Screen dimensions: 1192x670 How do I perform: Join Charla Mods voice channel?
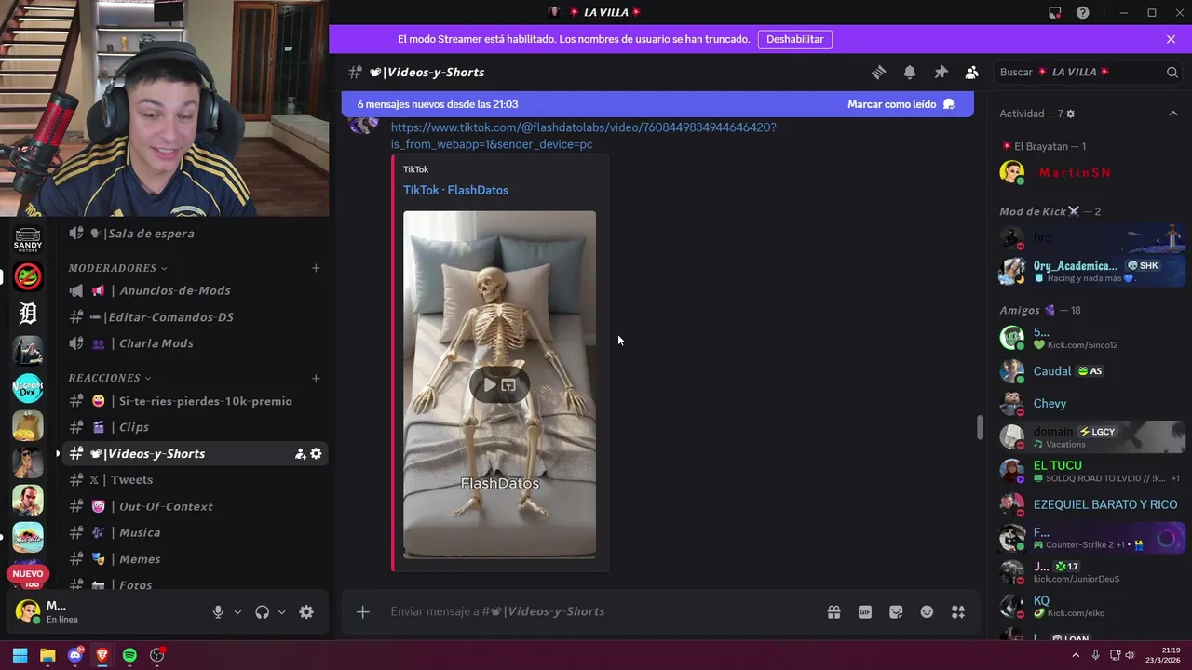click(192, 343)
